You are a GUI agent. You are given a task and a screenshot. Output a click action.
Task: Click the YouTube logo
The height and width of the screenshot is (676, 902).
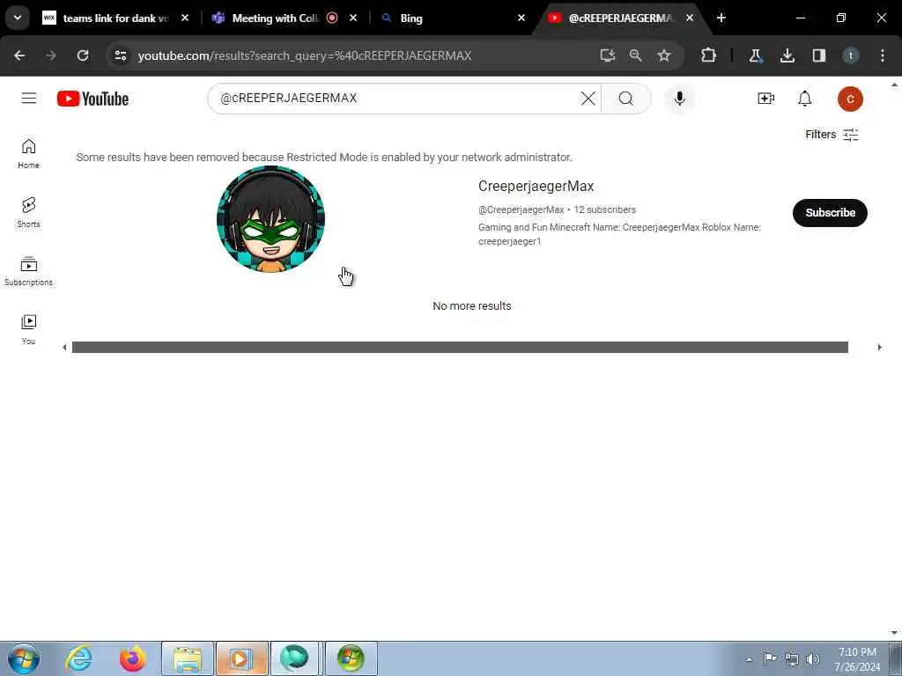(x=92, y=99)
